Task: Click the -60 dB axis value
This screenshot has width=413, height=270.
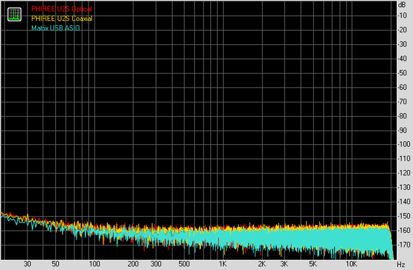Action: [x=402, y=87]
